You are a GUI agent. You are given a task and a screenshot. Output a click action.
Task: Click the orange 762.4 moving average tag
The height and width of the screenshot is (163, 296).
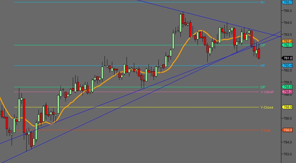tap(287, 41)
